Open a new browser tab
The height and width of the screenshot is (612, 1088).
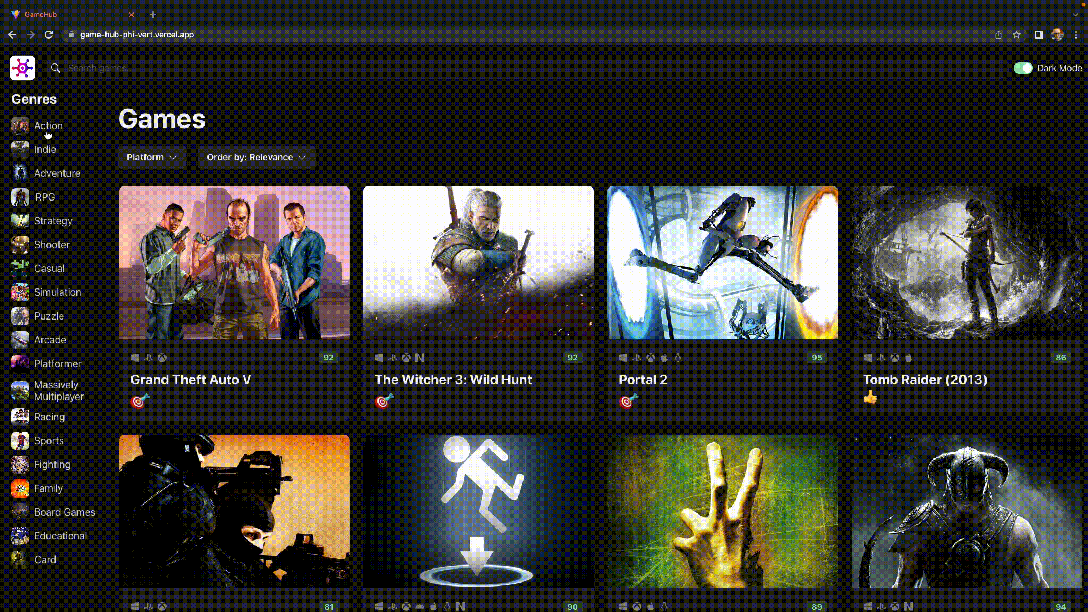click(153, 15)
